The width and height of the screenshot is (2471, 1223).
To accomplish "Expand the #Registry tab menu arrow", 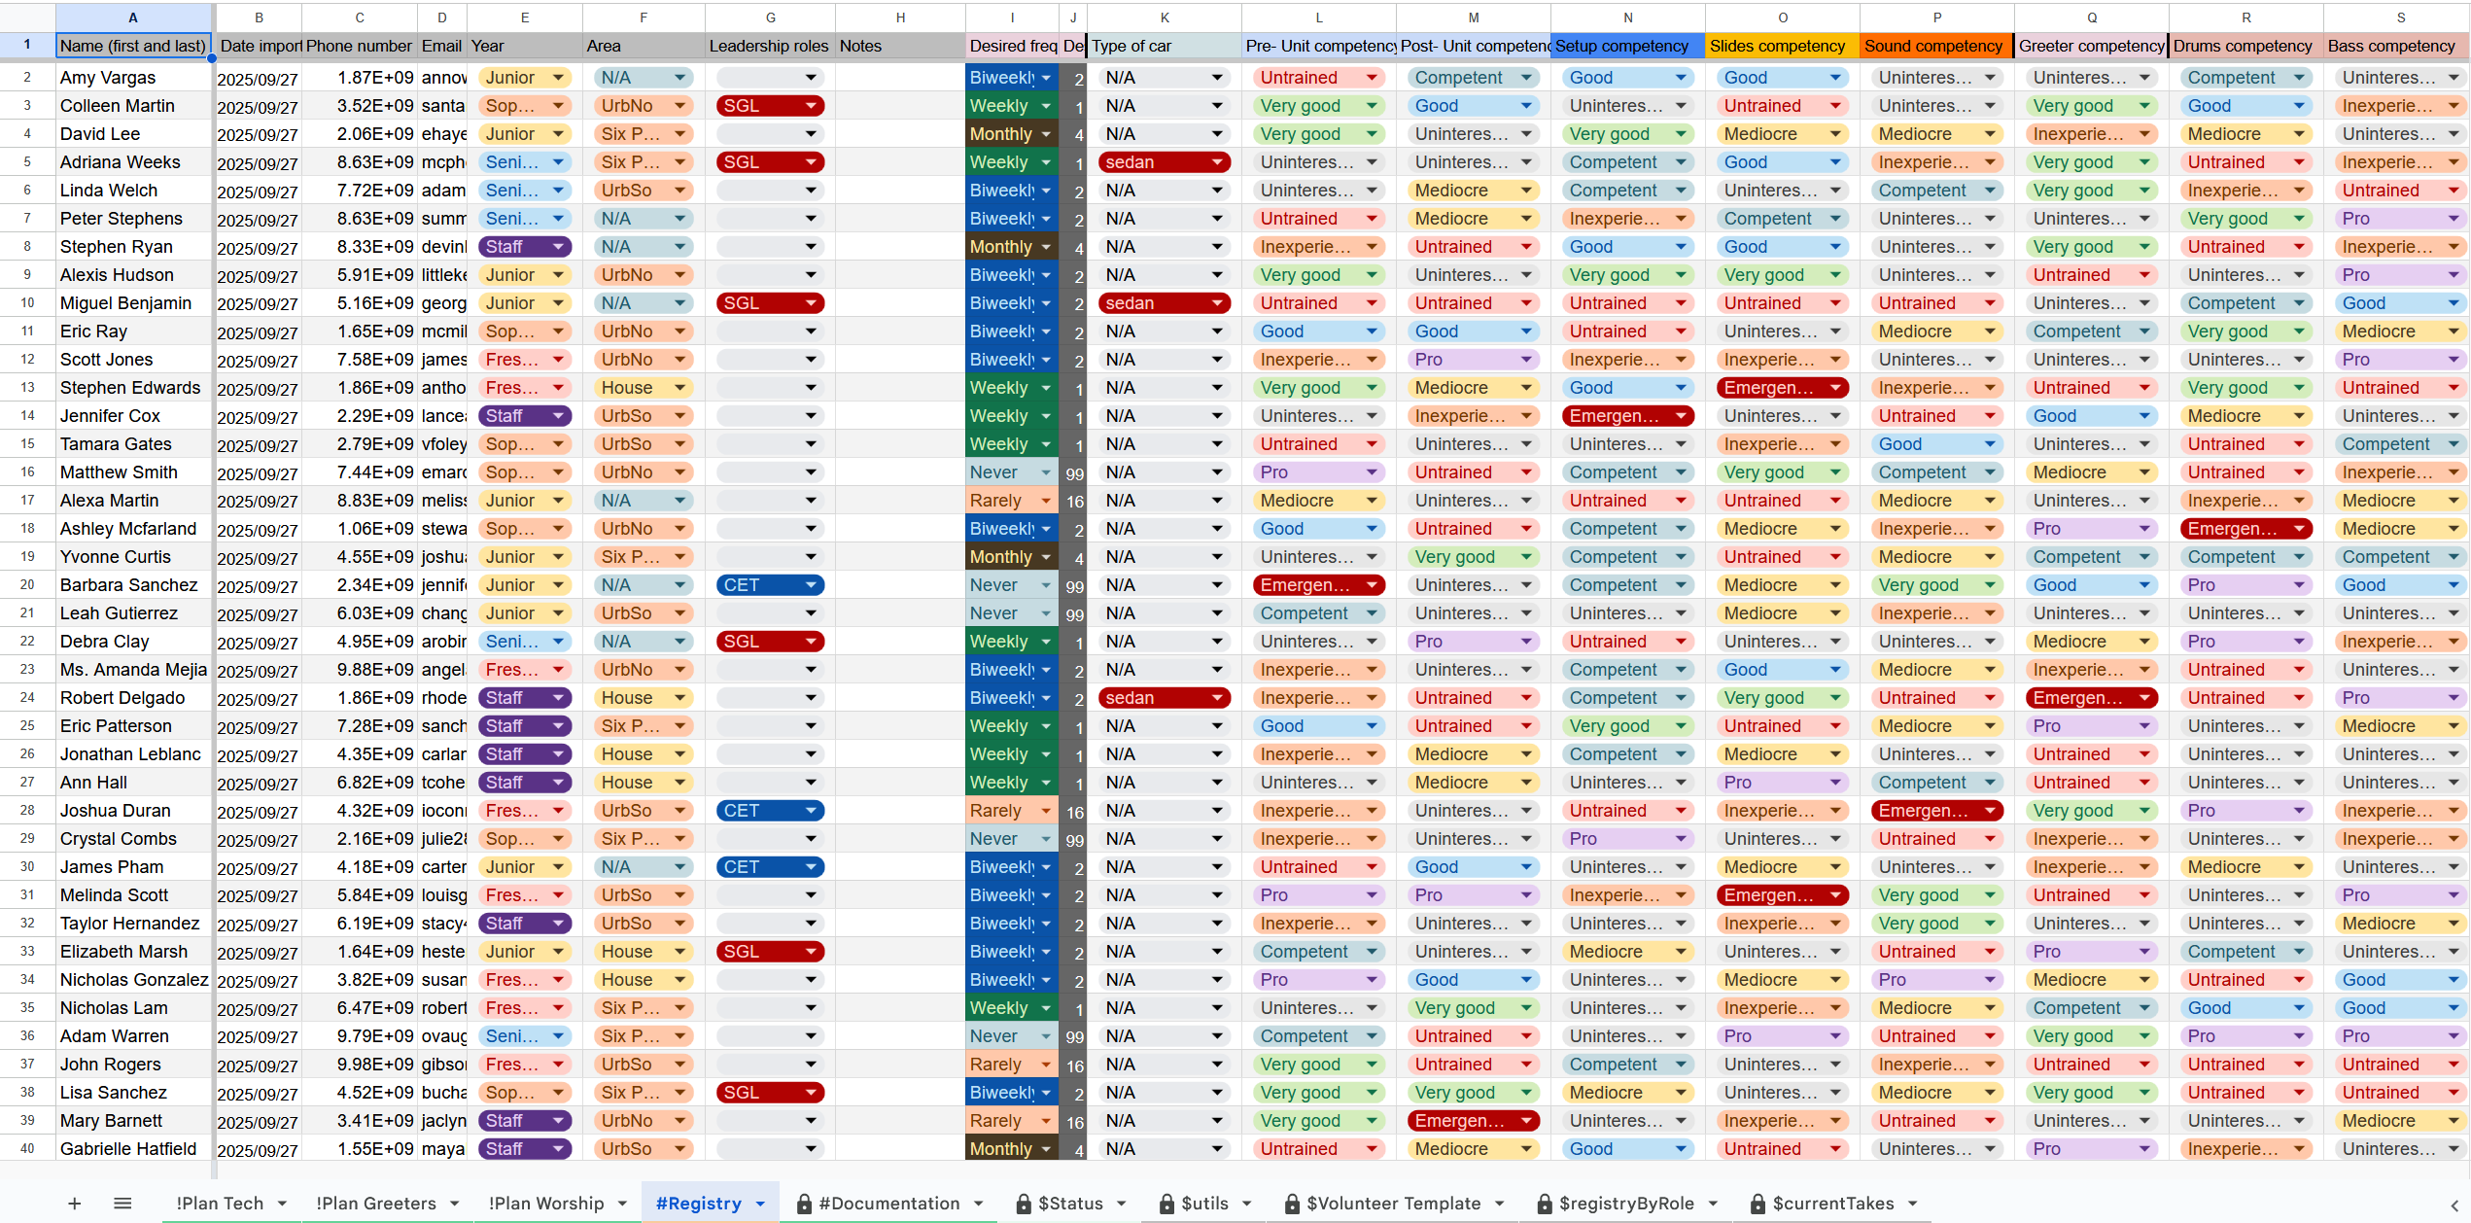I will pos(759,1203).
